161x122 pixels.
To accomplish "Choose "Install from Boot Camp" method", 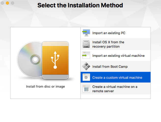I will 110,67.
